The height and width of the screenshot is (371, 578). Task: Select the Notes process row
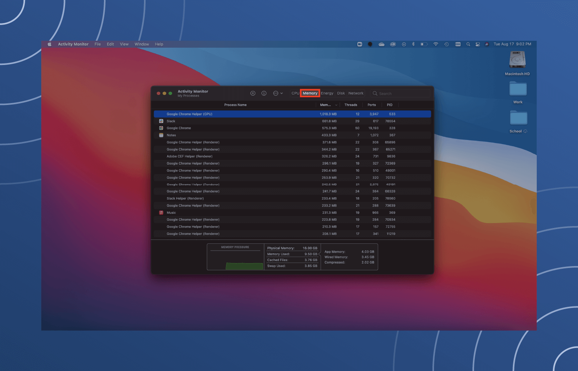(x=231, y=135)
